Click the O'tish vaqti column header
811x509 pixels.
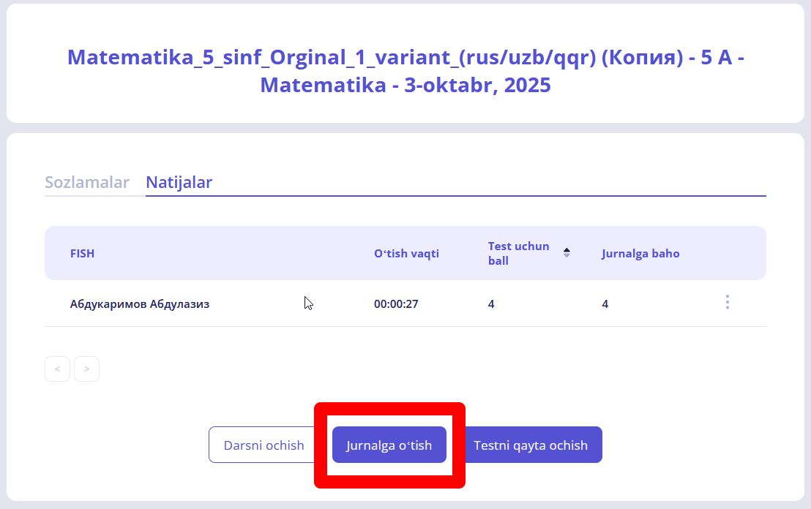[406, 254]
